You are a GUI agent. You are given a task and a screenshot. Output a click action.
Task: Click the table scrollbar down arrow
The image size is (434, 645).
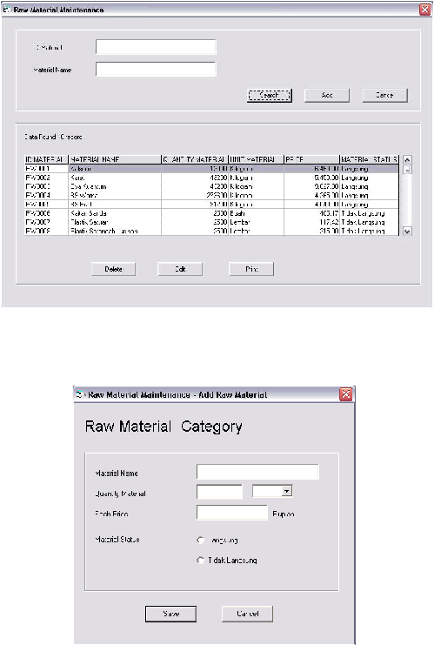pyautogui.click(x=407, y=232)
